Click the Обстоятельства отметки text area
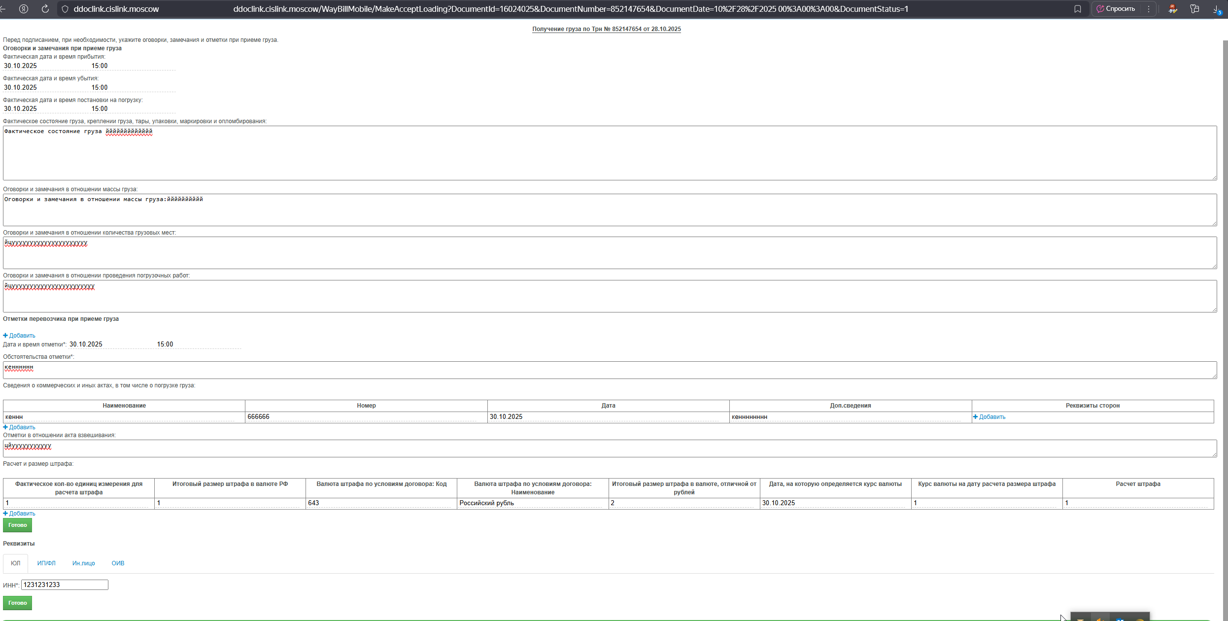The width and height of the screenshot is (1228, 621). 609,370
